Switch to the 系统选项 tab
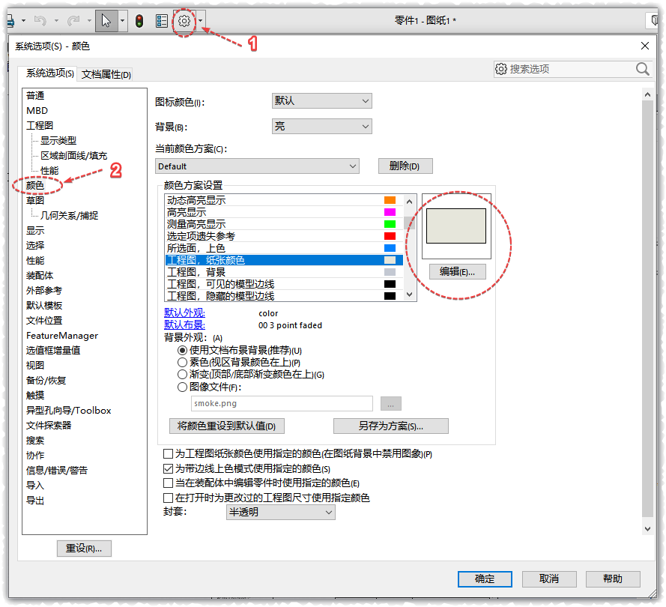The image size is (666, 607). (x=49, y=73)
